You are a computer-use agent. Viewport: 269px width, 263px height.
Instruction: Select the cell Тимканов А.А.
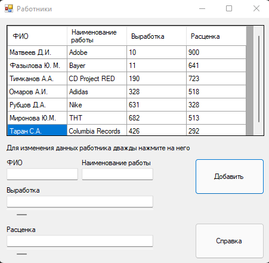click(x=37, y=79)
